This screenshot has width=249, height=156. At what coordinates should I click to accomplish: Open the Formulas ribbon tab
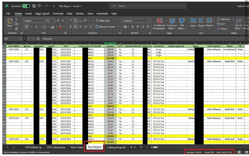(58, 14)
